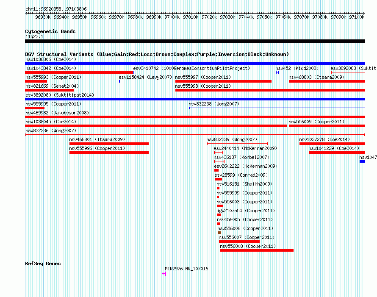Image resolution: width=377 pixels, height=297 pixels.
Task: Open the nsv1036806 (Coe2014) label
Action: [51, 59]
